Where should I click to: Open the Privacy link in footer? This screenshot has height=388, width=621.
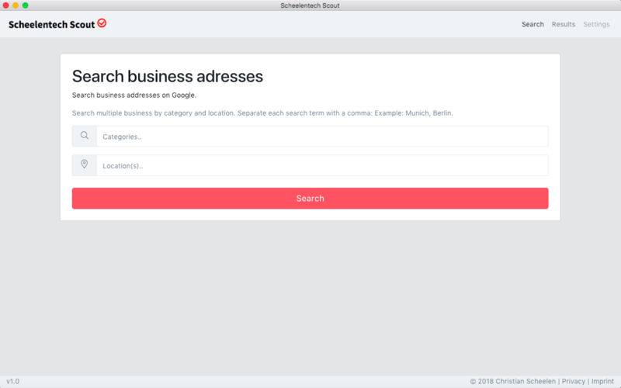(x=573, y=382)
